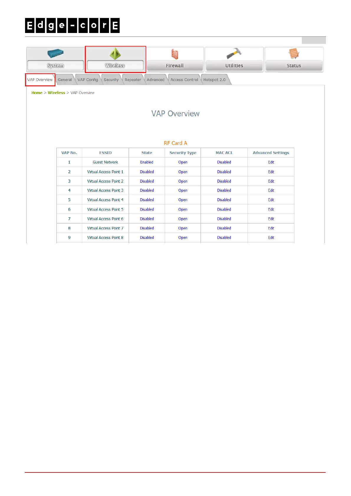This screenshot has width=351, height=496.
Task: Click Disabled state for Virtual Access Point 4
Action: [147, 200]
